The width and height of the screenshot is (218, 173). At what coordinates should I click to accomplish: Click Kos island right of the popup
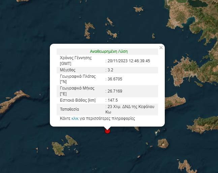(x=175, y=101)
